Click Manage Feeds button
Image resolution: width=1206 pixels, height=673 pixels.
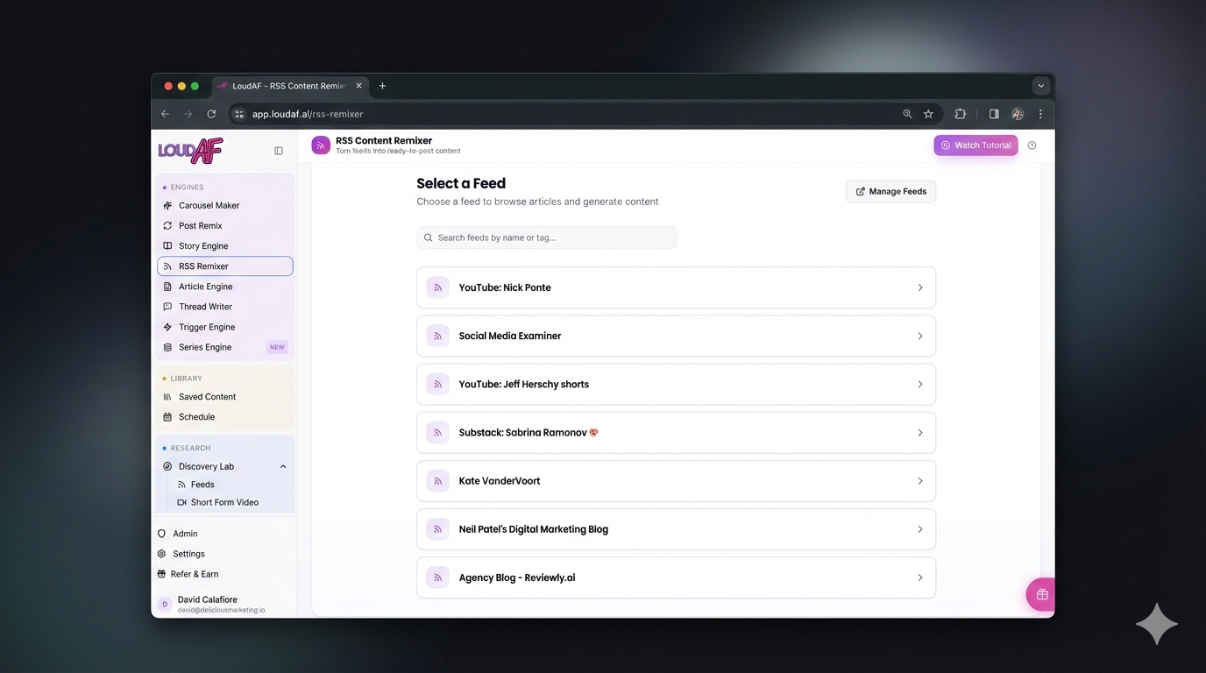(890, 191)
